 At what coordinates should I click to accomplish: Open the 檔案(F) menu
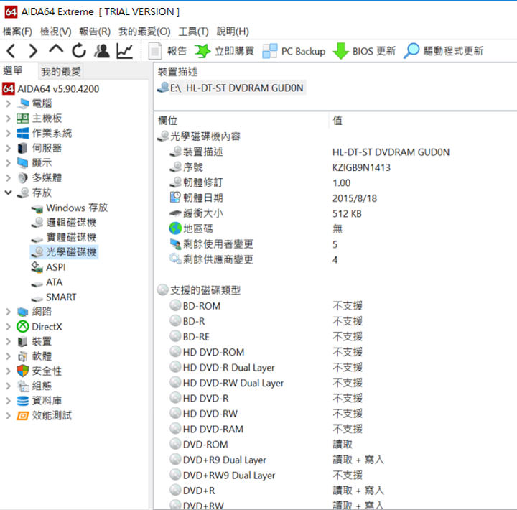[18, 31]
